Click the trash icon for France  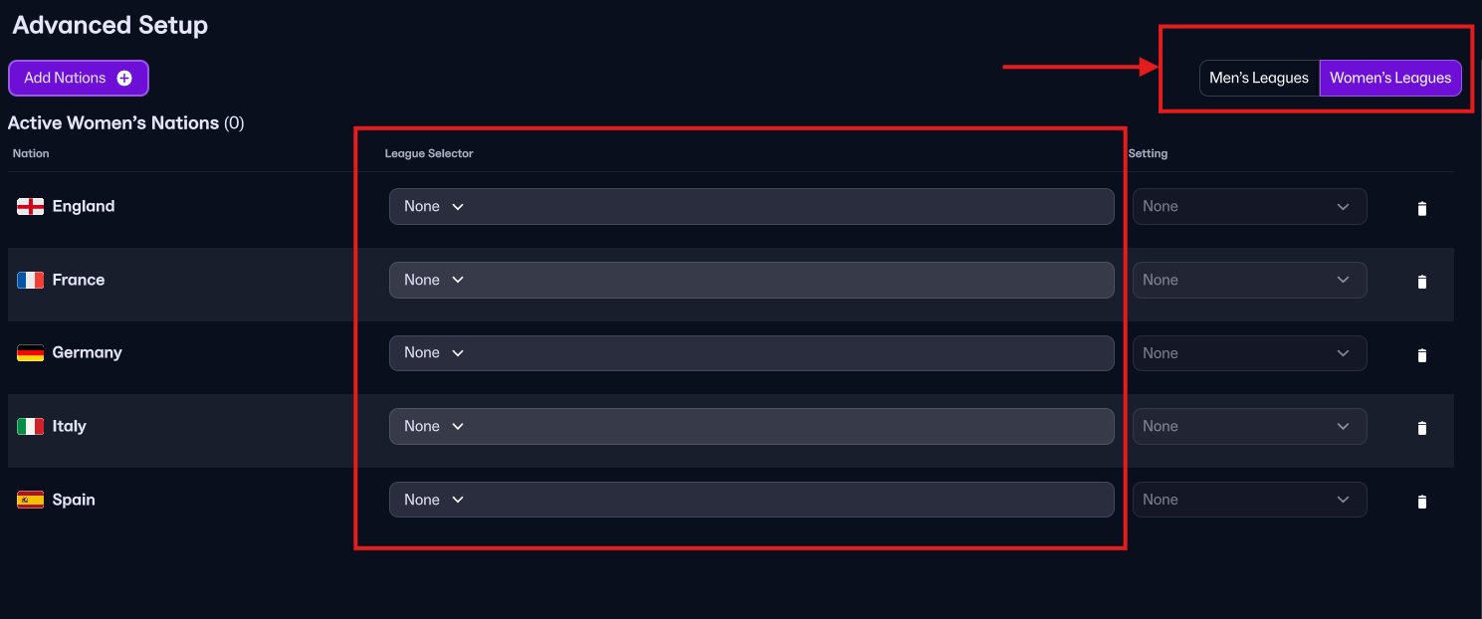coord(1421,282)
